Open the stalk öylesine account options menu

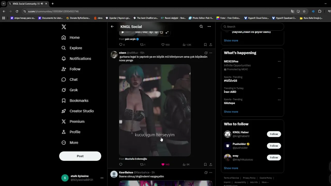pos(102,178)
